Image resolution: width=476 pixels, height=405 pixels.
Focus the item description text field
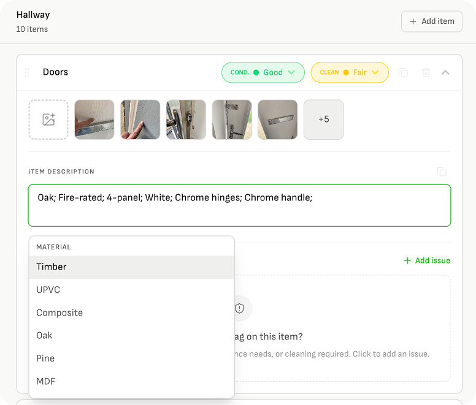239,205
